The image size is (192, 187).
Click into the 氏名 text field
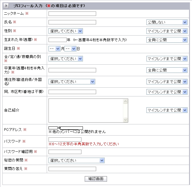(72, 22)
